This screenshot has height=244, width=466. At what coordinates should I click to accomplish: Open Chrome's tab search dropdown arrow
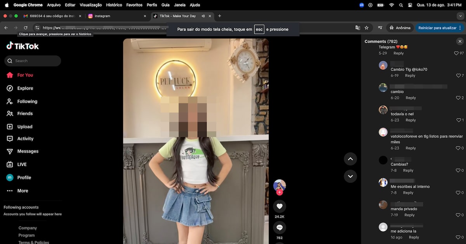460,16
